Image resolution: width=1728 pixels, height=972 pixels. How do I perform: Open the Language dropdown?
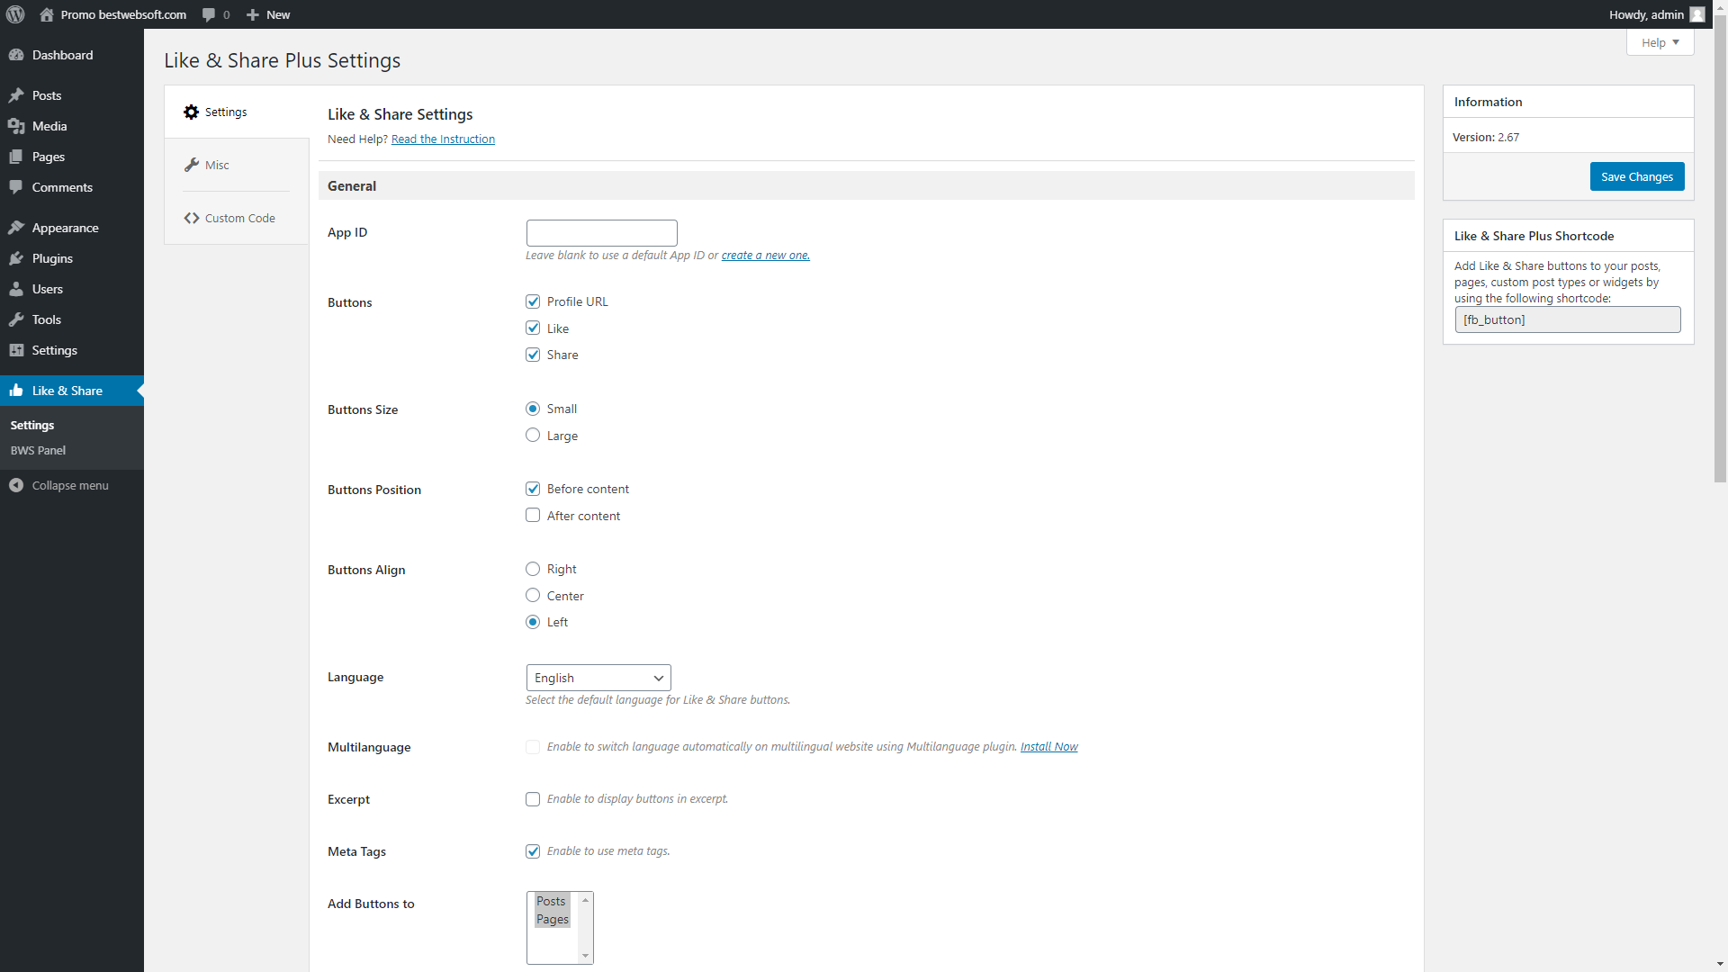(598, 678)
